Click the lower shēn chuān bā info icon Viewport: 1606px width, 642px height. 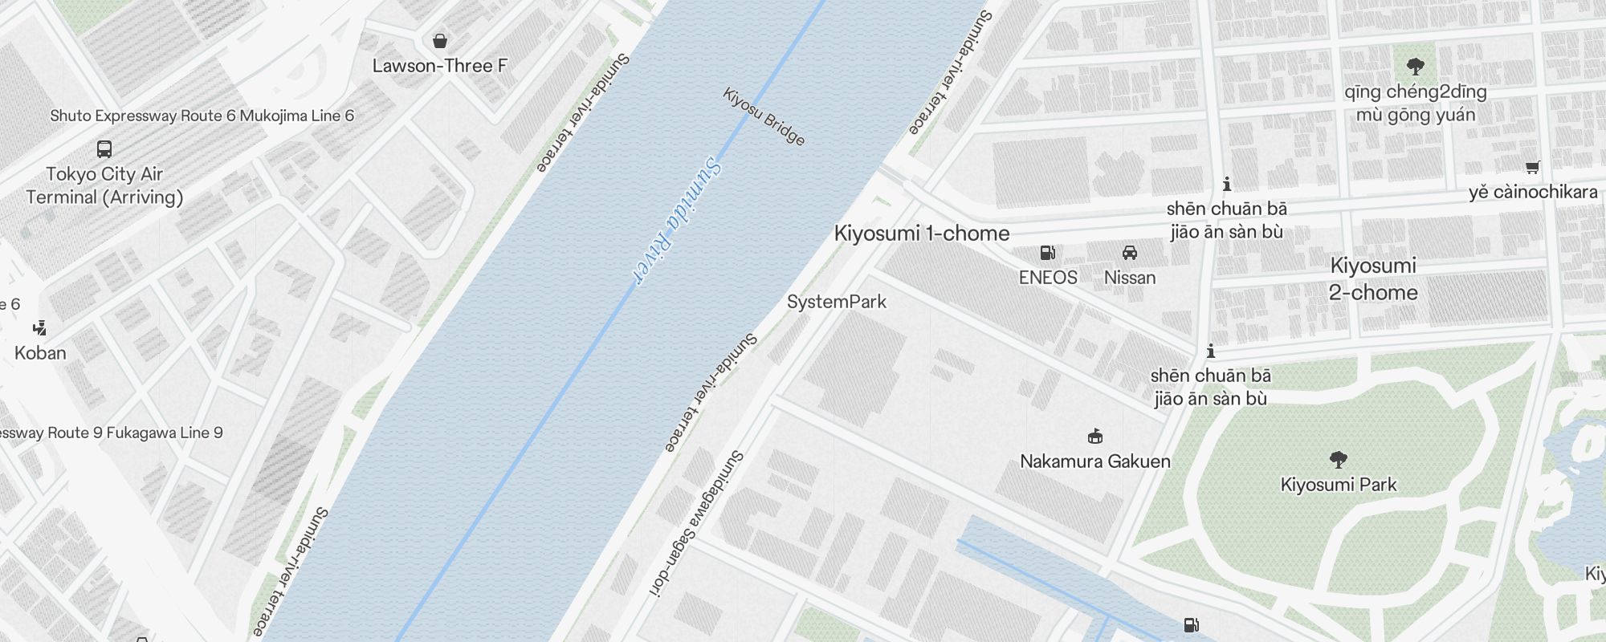1210,351
